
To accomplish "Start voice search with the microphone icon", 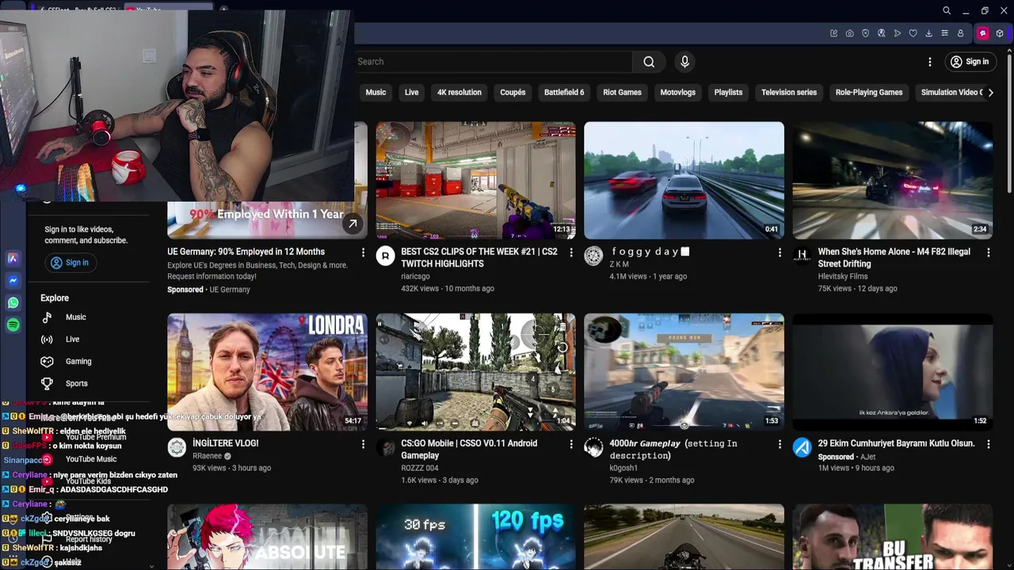I will tap(685, 62).
